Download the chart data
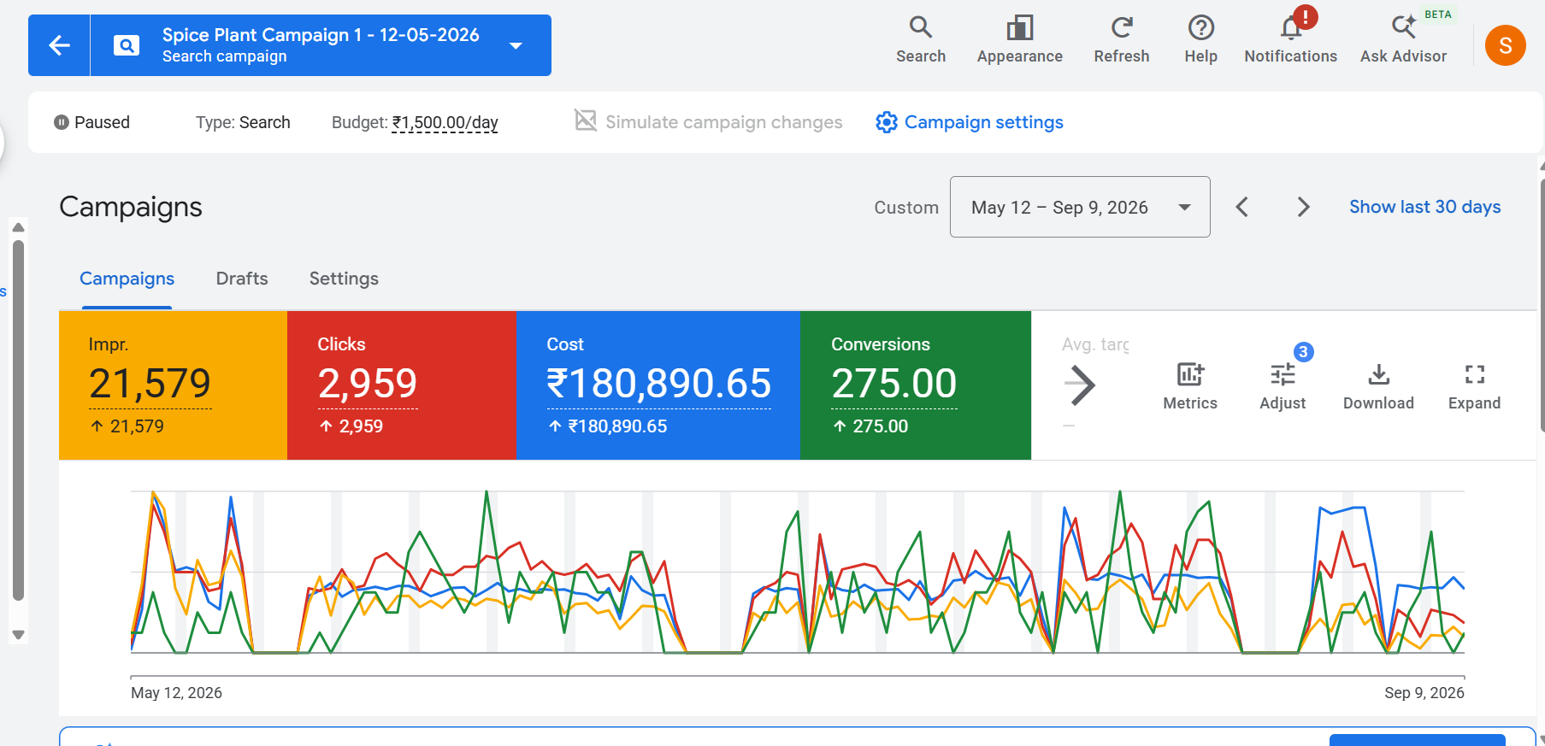 point(1378,386)
